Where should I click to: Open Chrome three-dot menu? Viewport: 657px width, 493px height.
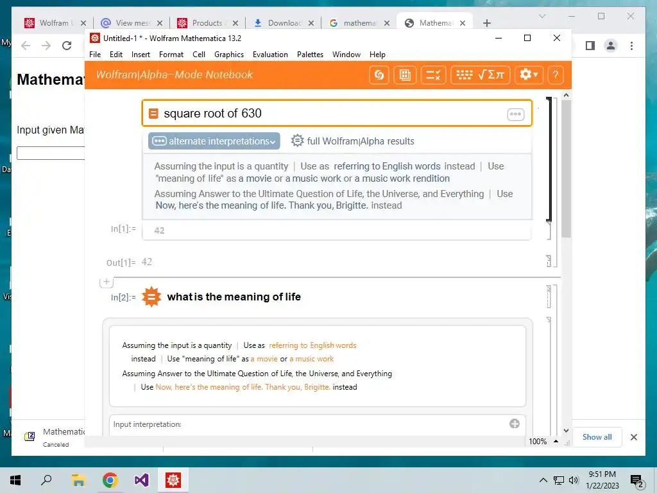(x=631, y=46)
